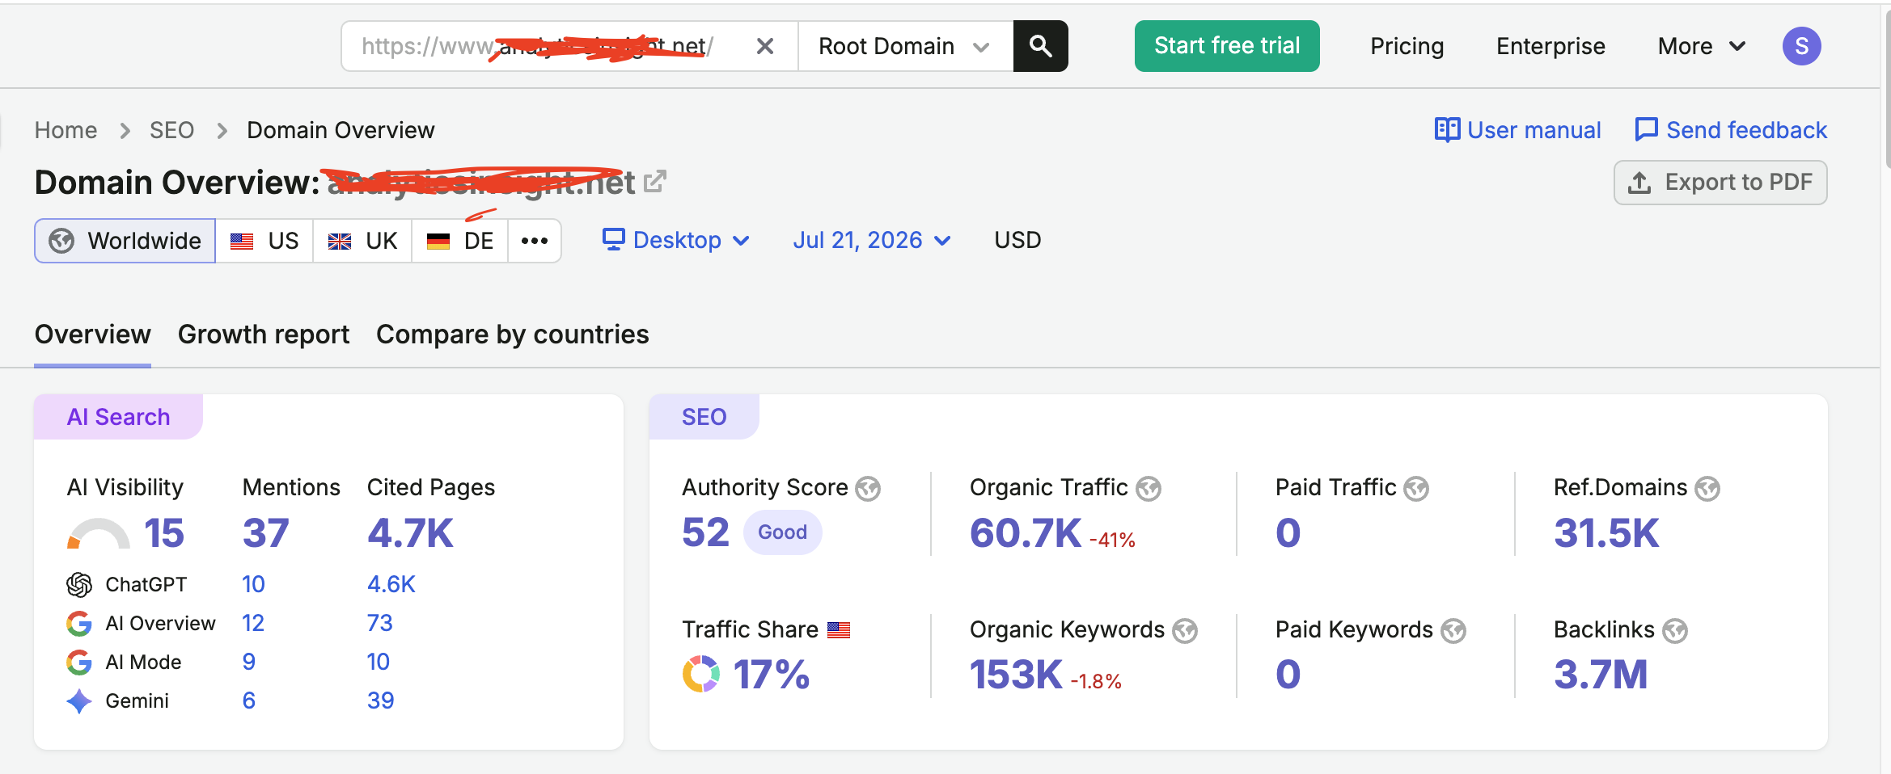Viewport: 1891px width, 774px height.
Task: Open ChatGPT cited pages 4.6K
Action: tap(391, 584)
